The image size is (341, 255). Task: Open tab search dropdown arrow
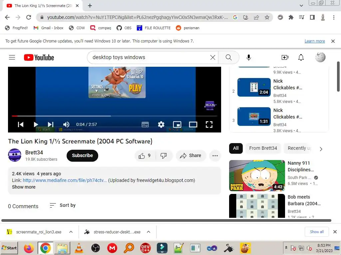[x=301, y=6]
